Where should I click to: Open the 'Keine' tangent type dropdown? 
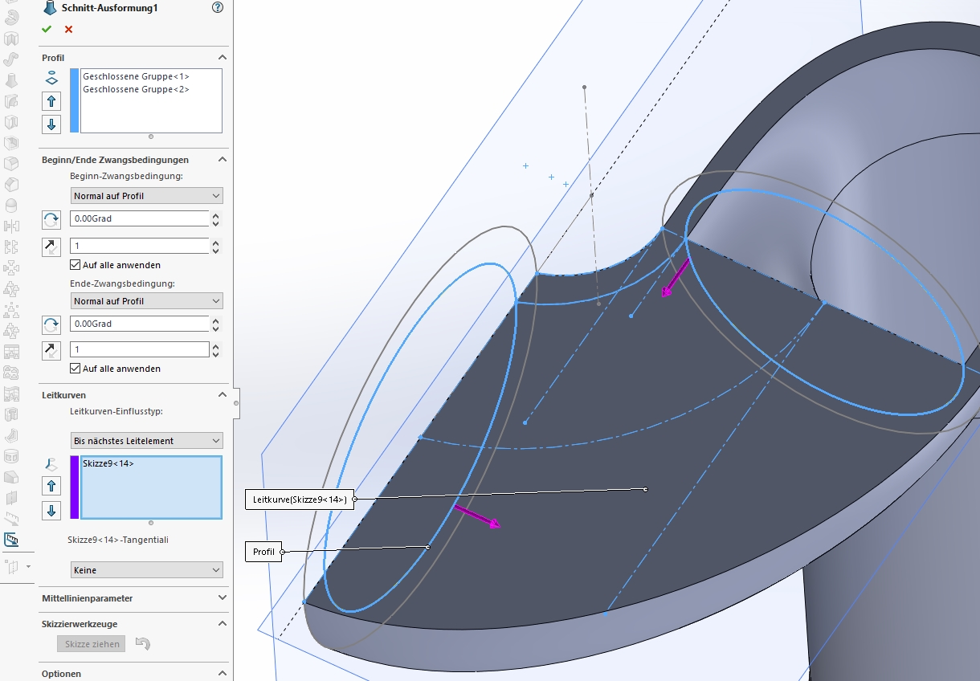click(146, 570)
